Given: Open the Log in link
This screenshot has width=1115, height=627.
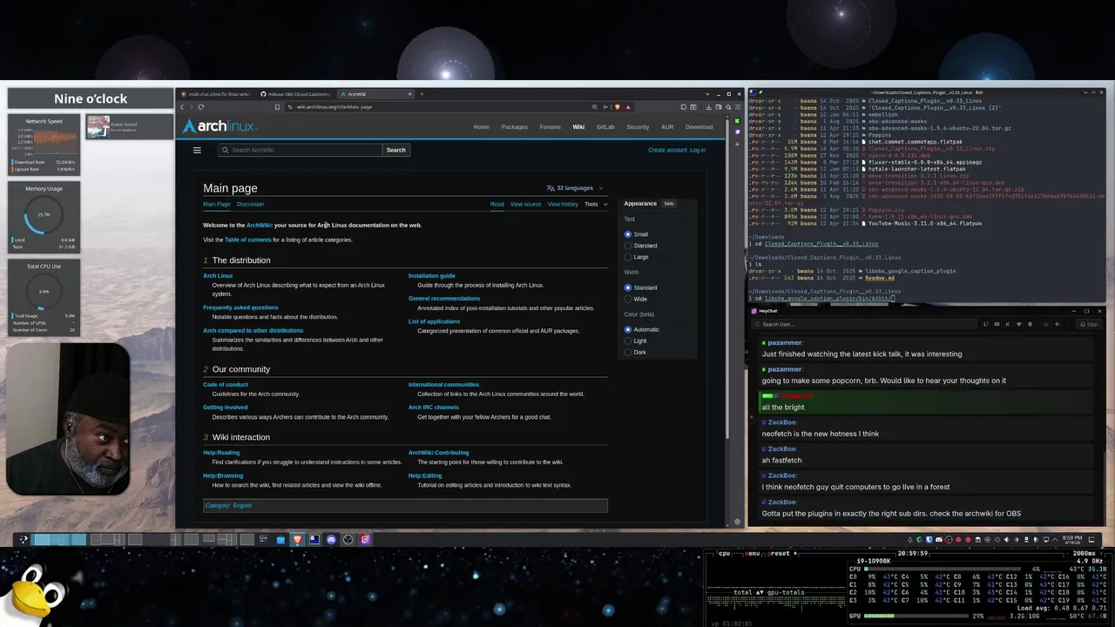Looking at the screenshot, I should click(698, 150).
